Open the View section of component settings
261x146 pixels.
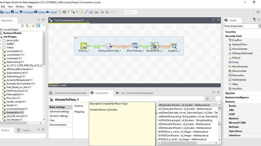(52, 120)
